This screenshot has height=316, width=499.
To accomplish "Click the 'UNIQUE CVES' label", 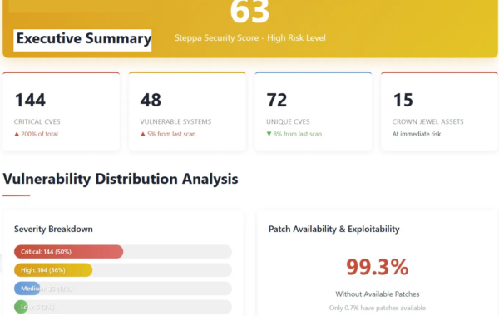I will (288, 121).
